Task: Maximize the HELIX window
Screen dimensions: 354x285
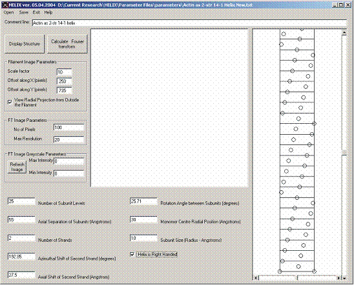Action: coord(341,5)
